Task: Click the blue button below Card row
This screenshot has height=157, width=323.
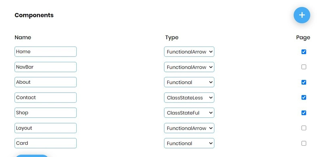Action: 31,156
